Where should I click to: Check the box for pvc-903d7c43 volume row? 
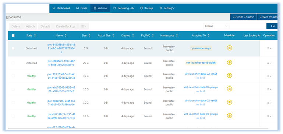(13, 76)
